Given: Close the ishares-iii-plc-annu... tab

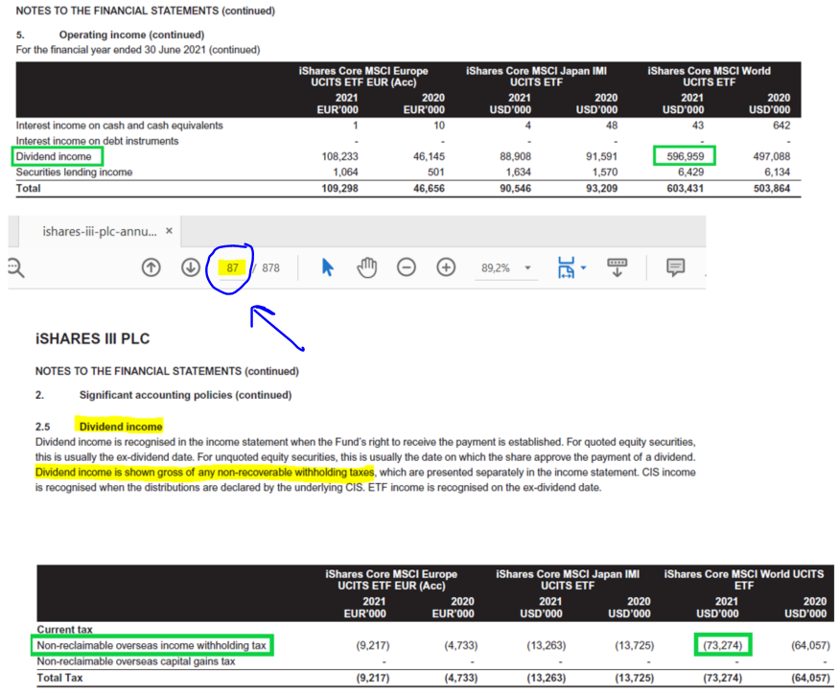Looking at the screenshot, I should [x=169, y=231].
